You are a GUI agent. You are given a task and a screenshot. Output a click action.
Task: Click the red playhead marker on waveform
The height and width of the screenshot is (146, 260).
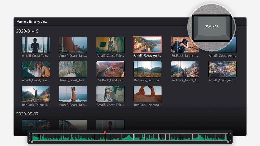[105, 132]
